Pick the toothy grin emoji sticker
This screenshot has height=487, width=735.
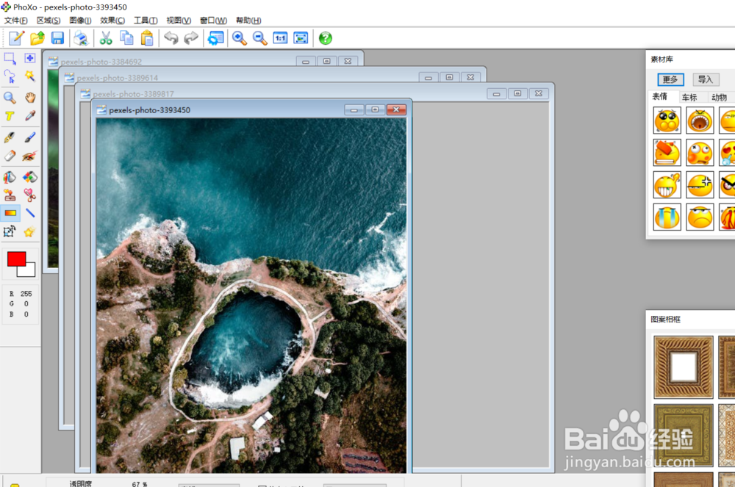click(667, 184)
